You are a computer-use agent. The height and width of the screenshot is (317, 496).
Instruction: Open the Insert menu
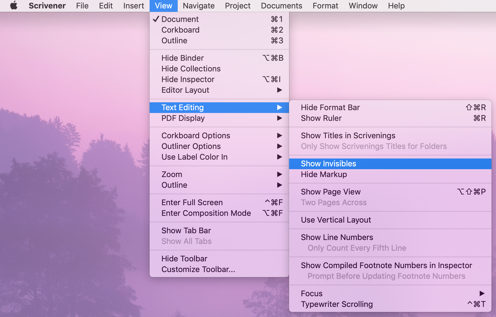(x=134, y=6)
